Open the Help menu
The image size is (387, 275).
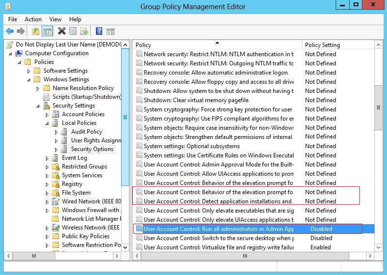tap(75, 19)
